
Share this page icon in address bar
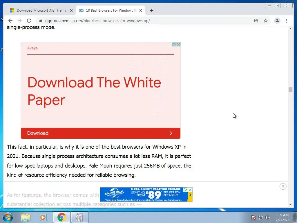click(256, 21)
